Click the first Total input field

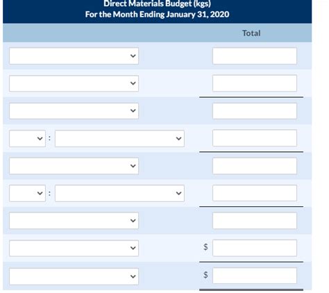tap(255, 56)
